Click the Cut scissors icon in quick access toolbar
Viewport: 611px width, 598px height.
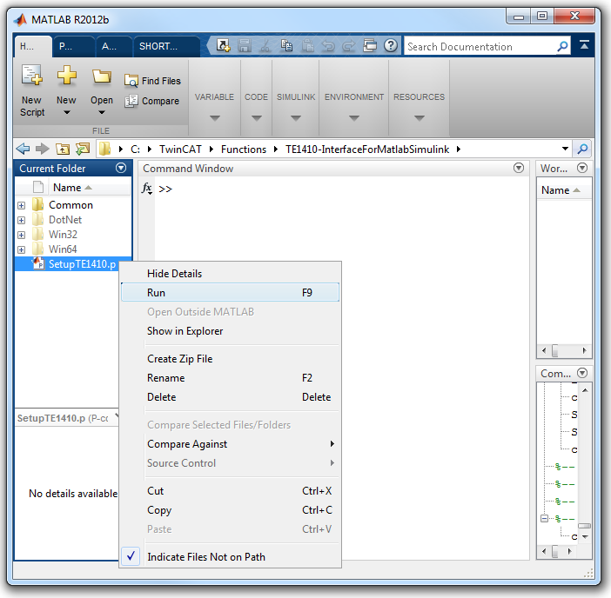[x=265, y=46]
